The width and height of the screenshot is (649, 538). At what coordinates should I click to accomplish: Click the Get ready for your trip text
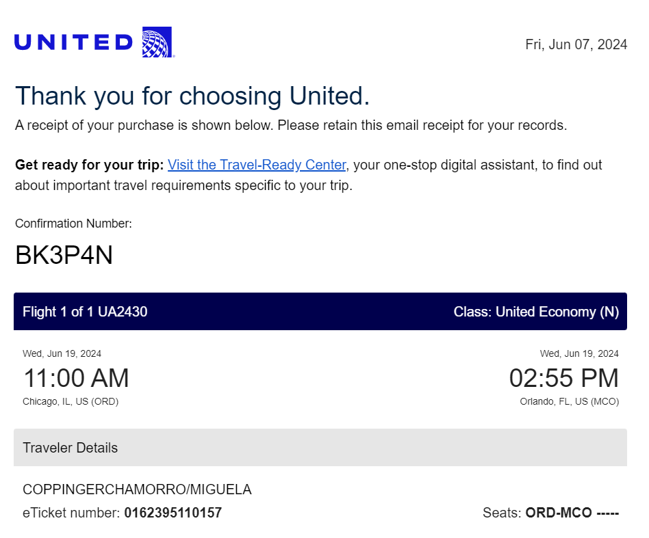pyautogui.click(x=90, y=165)
